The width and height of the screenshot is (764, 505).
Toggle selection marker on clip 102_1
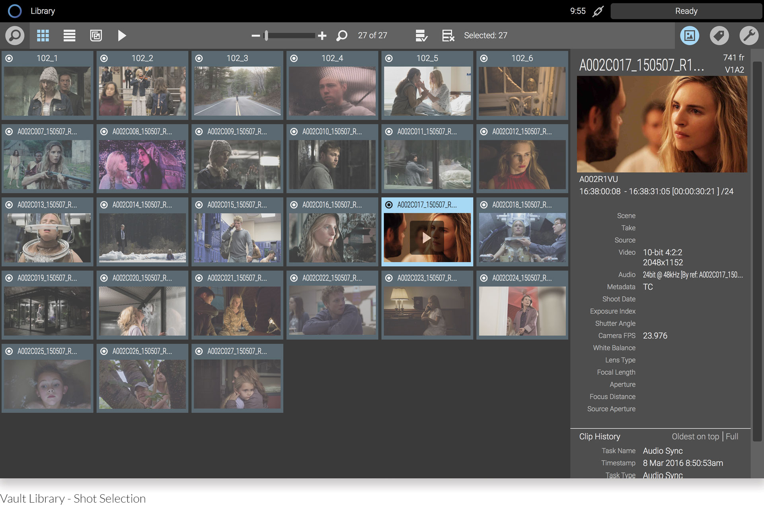point(9,58)
